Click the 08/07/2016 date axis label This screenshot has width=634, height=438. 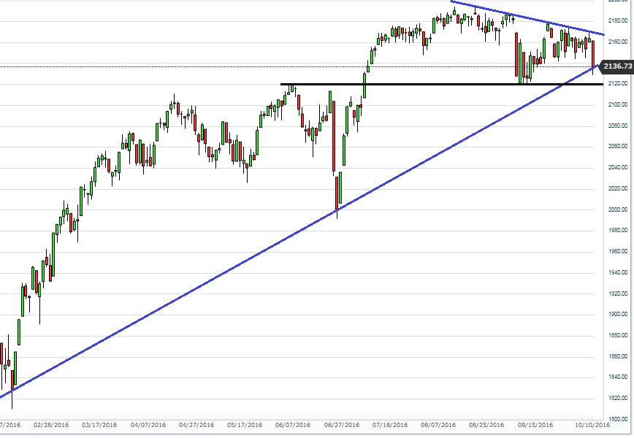coord(438,425)
